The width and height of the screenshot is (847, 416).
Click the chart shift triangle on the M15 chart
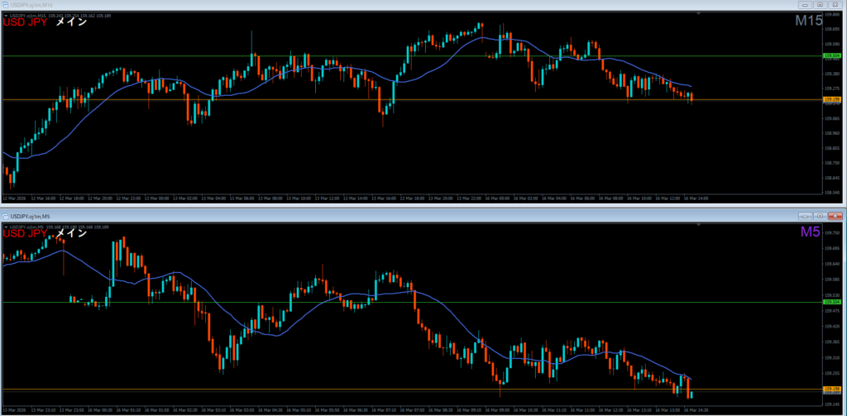(699, 14)
